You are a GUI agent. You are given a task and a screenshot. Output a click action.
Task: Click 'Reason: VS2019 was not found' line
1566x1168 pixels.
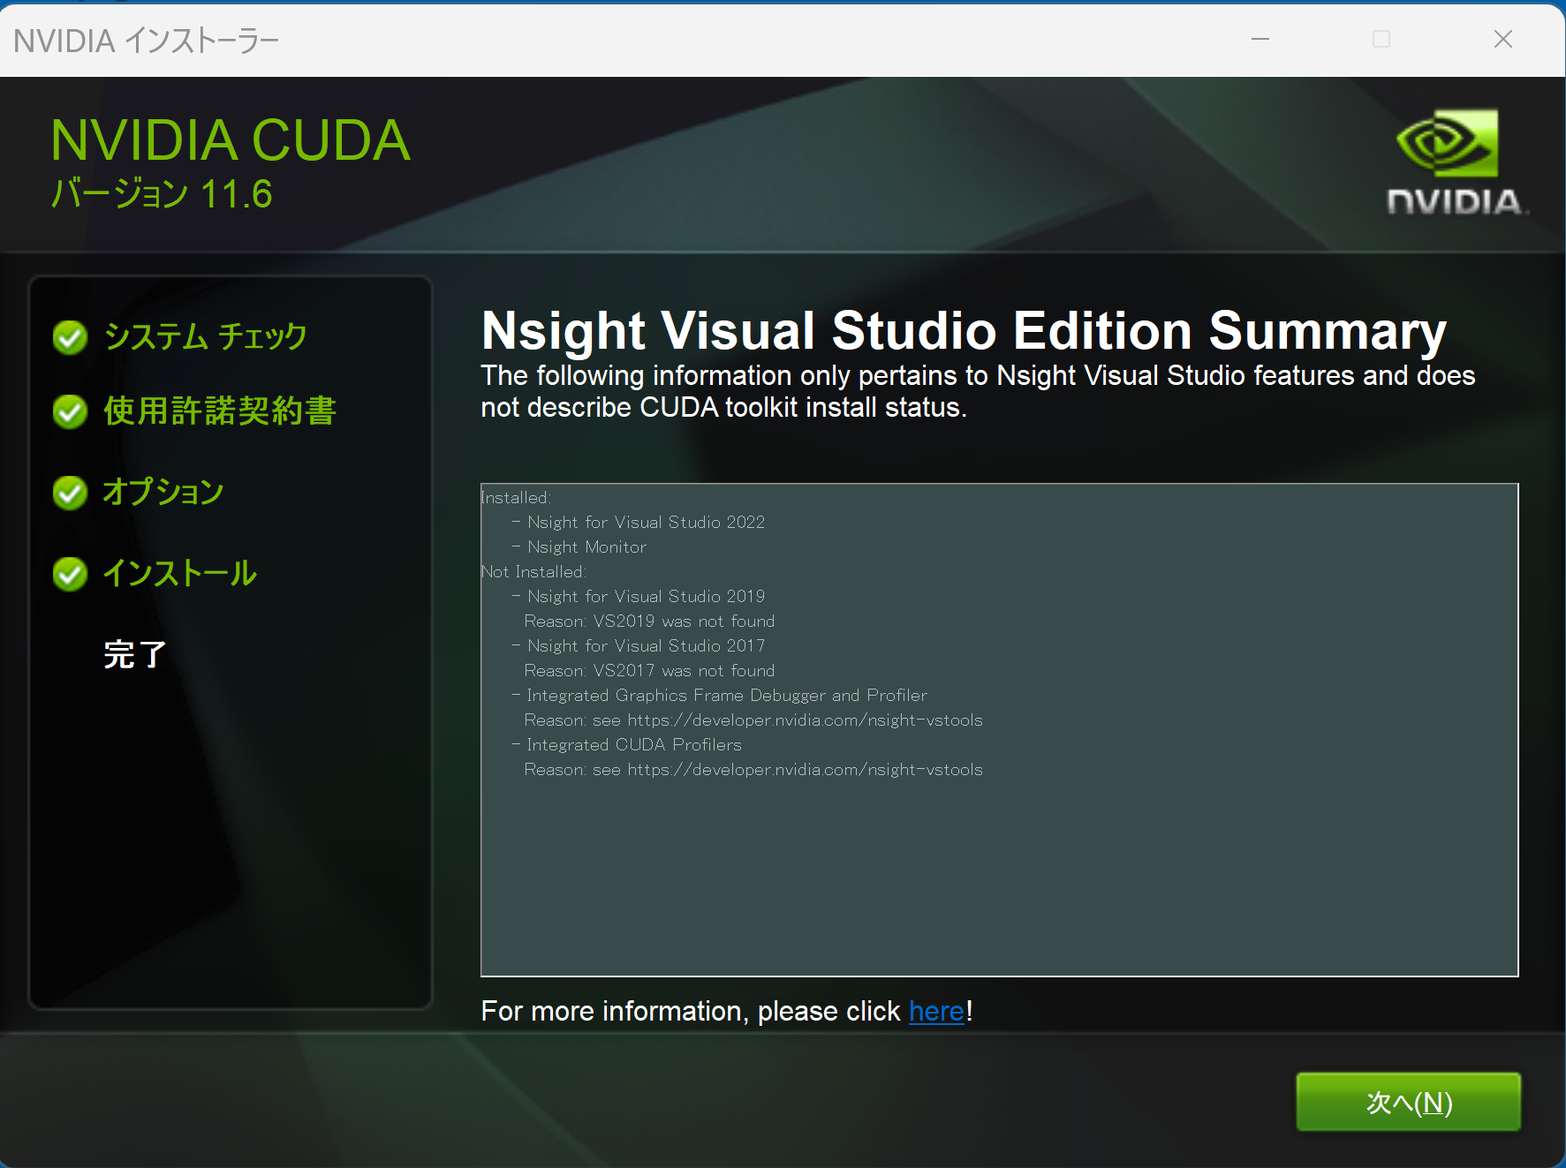point(649,622)
